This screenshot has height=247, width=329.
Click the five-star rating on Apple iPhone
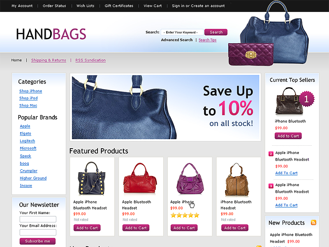coord(185,215)
